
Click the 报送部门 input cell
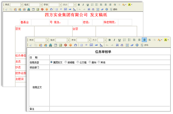(110, 67)
